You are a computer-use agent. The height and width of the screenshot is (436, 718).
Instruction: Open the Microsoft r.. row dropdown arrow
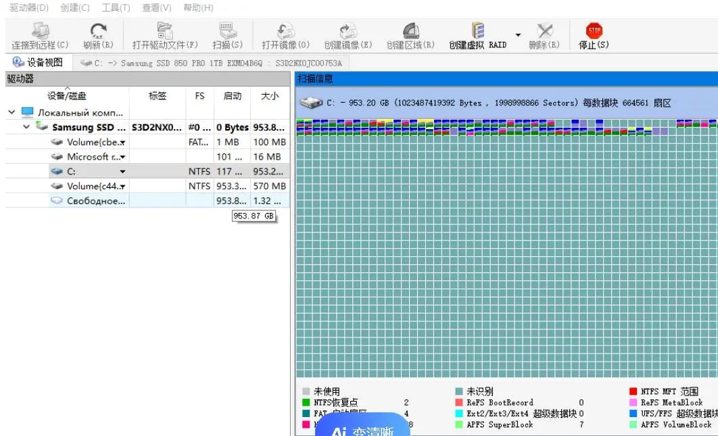123,158
